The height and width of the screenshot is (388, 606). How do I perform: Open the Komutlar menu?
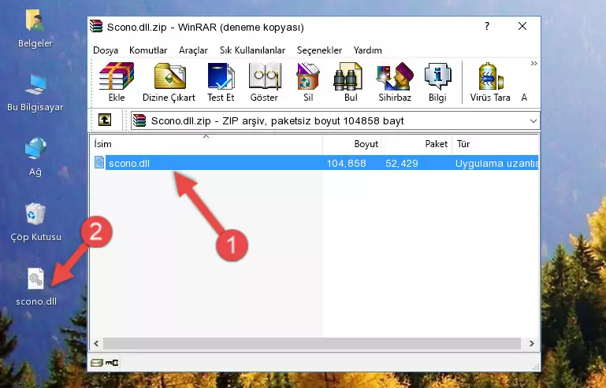[148, 50]
